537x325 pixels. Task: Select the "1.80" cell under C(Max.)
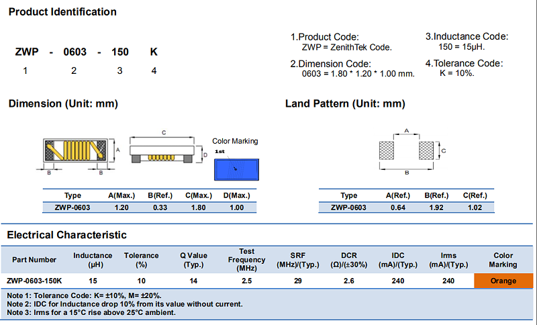click(198, 208)
